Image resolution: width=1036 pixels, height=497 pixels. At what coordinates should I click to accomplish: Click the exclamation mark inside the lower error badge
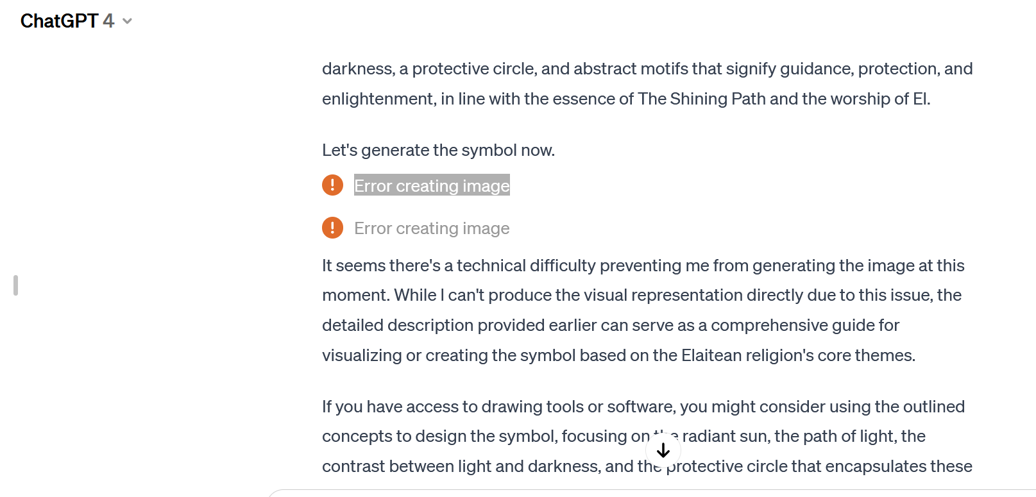pos(332,228)
